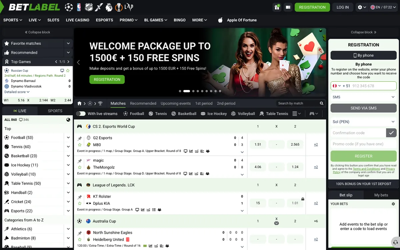Expand the MORE menu

(200, 20)
